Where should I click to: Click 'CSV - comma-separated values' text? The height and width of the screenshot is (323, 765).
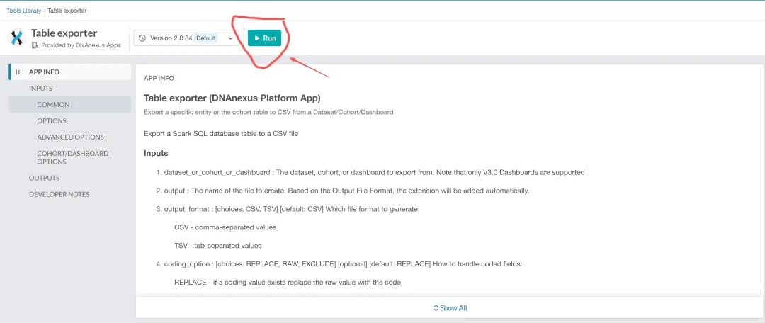coord(225,227)
